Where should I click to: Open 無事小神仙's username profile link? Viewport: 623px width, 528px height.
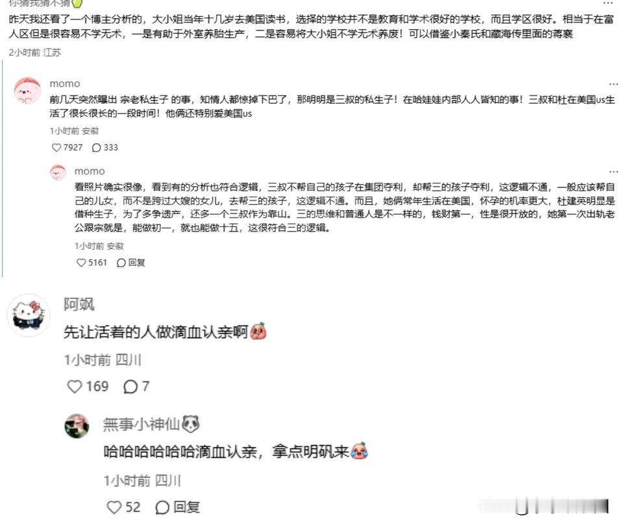(151, 424)
